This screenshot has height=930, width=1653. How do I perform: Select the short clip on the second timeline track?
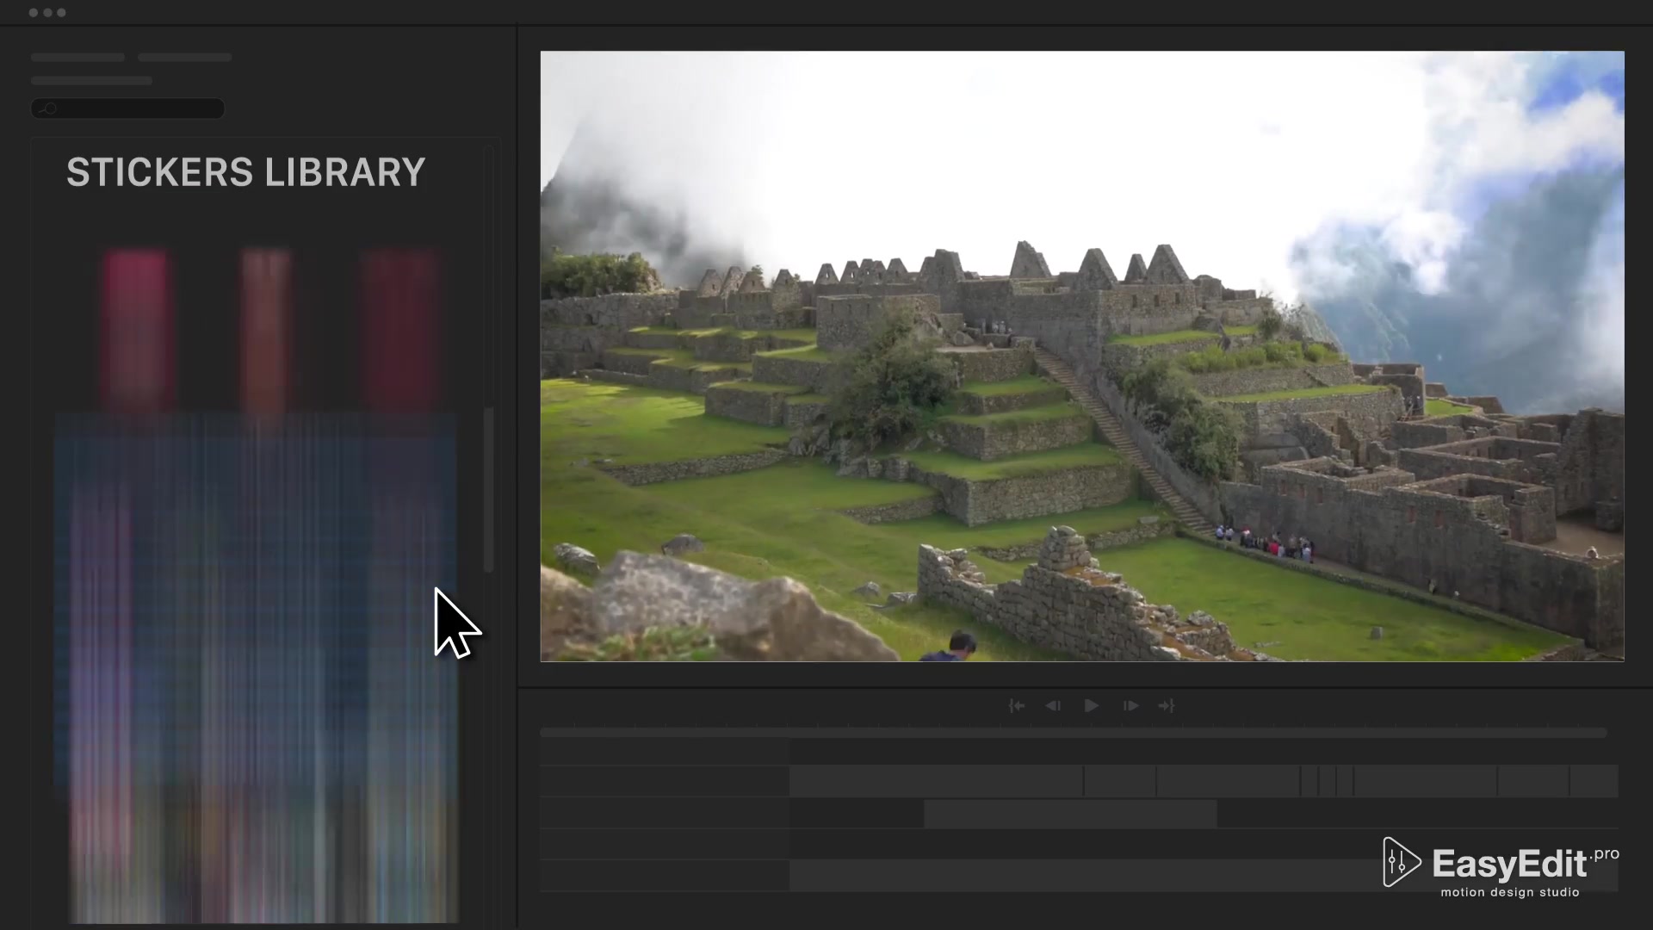[x=1070, y=814]
